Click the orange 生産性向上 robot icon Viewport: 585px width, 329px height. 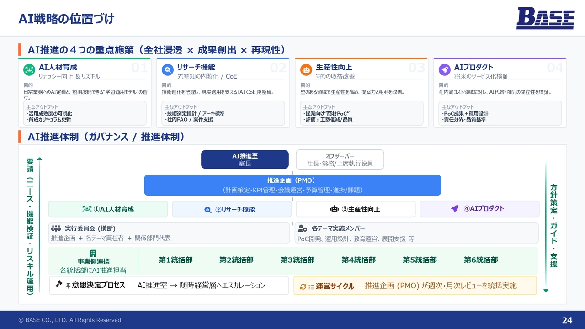pyautogui.click(x=306, y=70)
